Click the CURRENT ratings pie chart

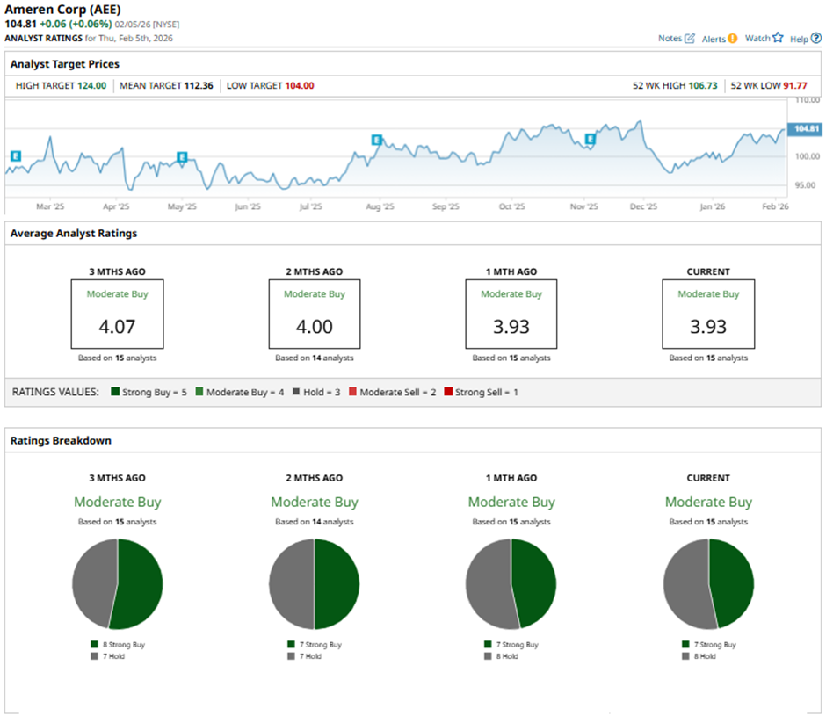[708, 584]
